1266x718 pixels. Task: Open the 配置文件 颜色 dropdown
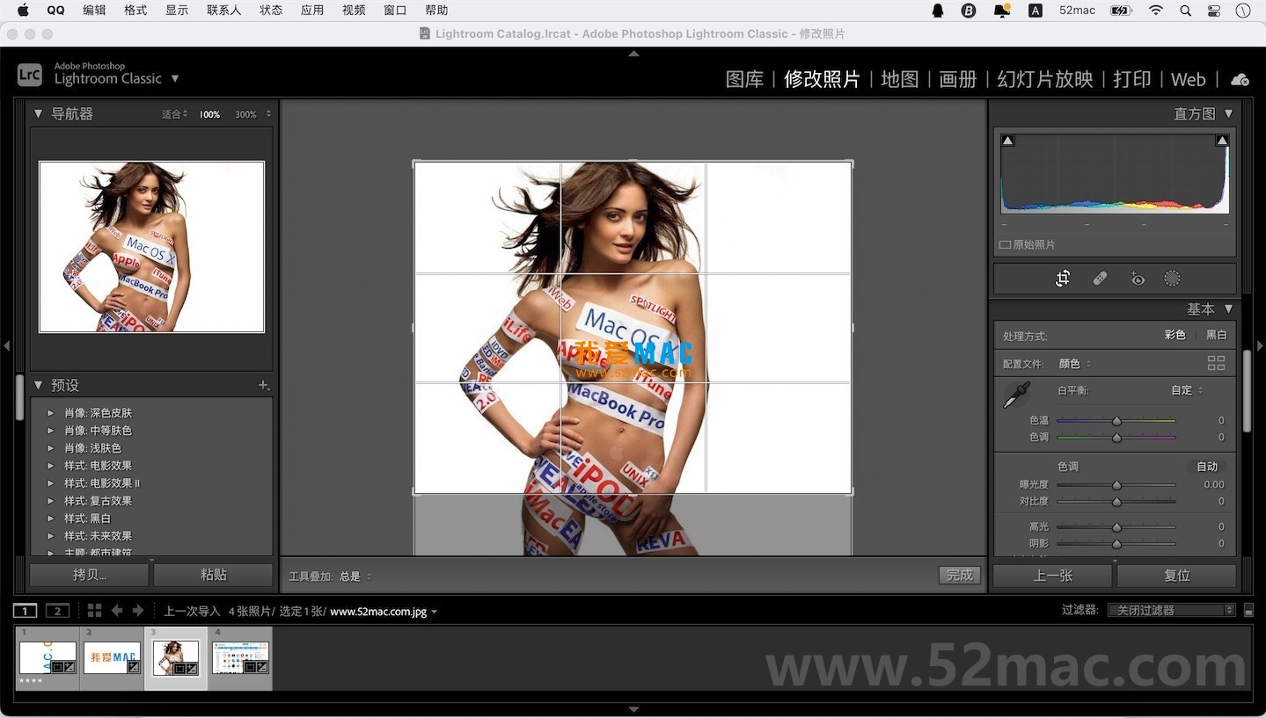tap(1075, 364)
